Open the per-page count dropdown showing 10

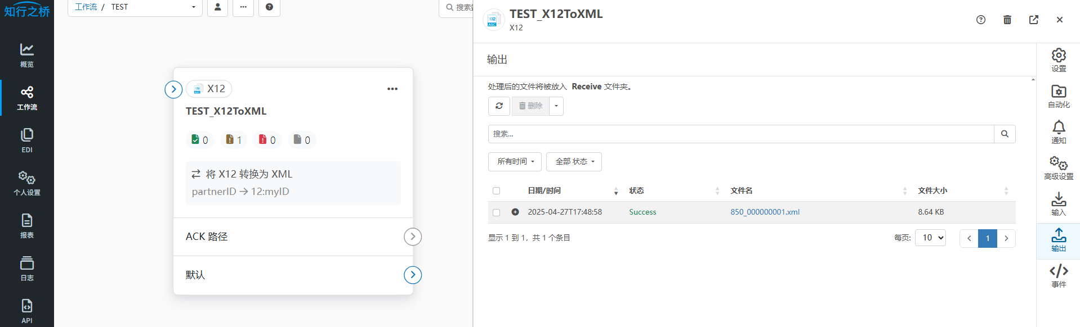click(x=930, y=238)
